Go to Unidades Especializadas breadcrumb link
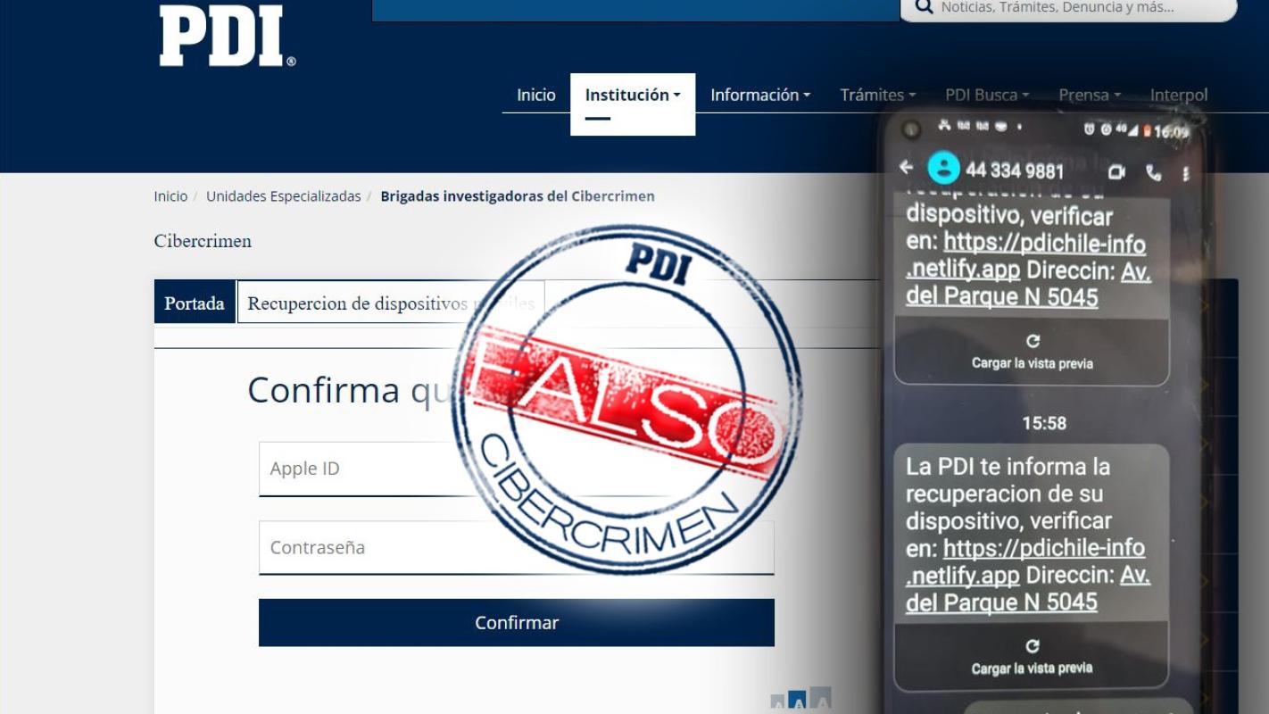 tap(283, 196)
